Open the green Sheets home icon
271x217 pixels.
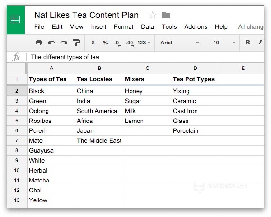point(16,19)
